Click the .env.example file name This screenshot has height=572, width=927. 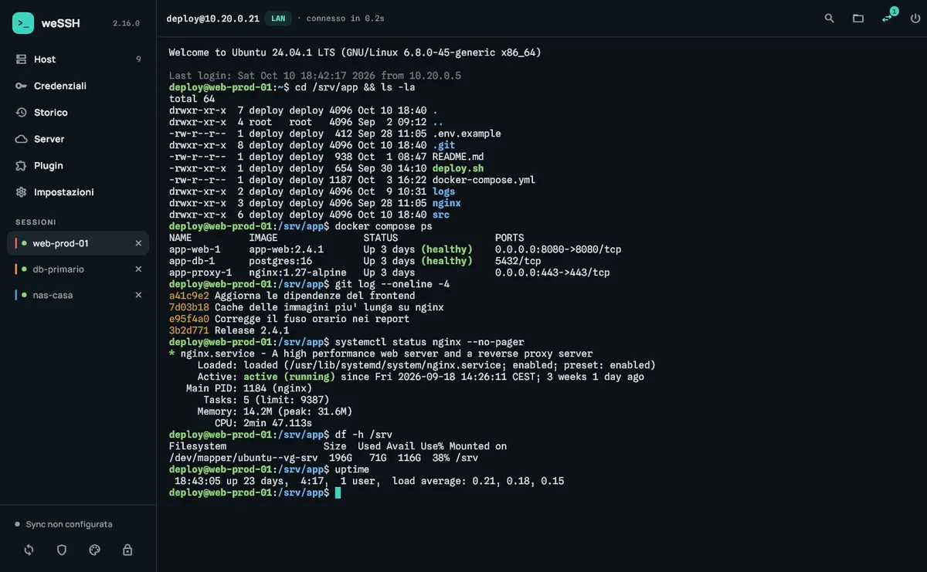(x=467, y=134)
